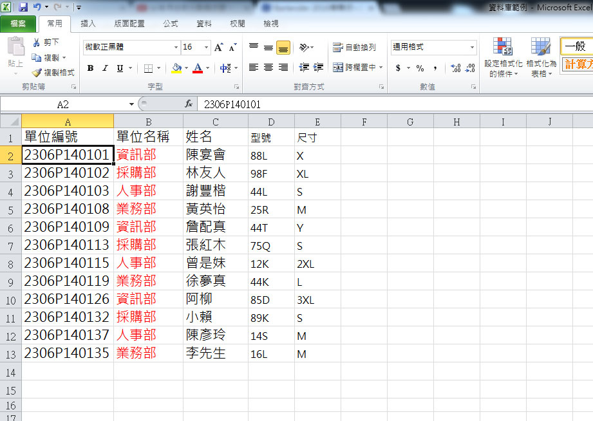Switch to Page Layout (版面配置) tab

point(129,23)
